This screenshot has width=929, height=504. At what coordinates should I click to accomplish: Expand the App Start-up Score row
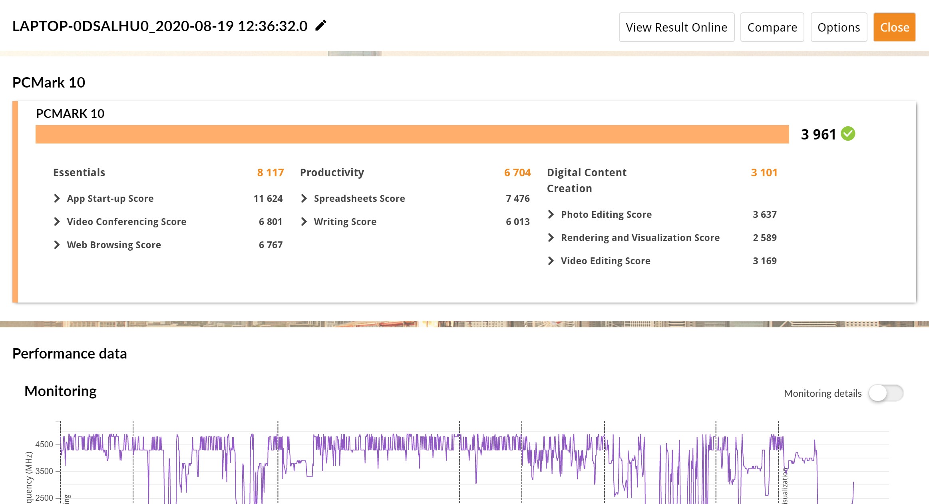pos(57,198)
